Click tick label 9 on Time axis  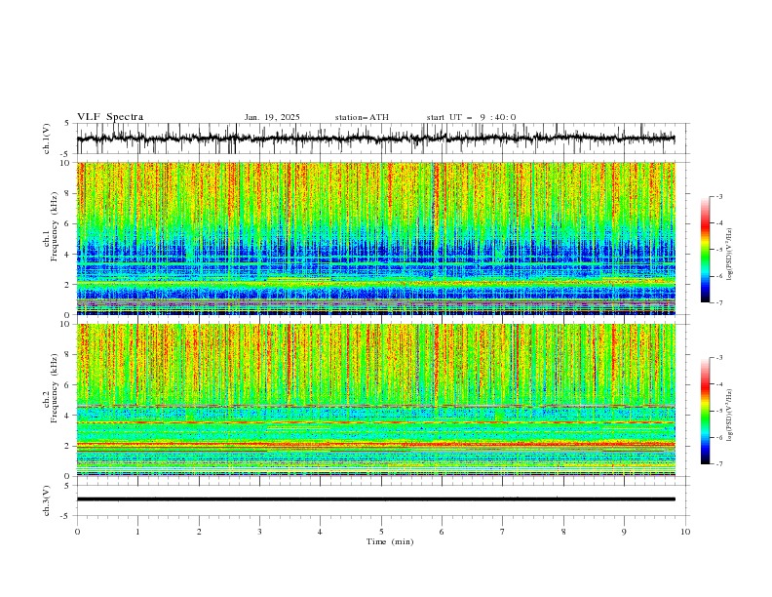point(624,532)
